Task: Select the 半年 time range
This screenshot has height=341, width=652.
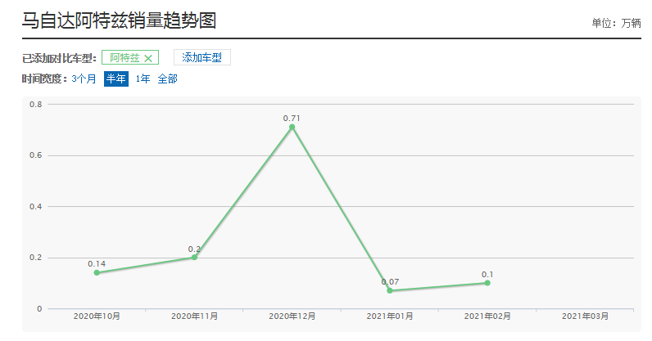Action: point(116,79)
